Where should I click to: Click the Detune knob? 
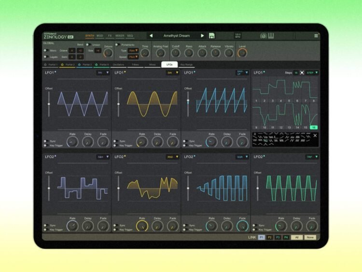[x=108, y=53]
